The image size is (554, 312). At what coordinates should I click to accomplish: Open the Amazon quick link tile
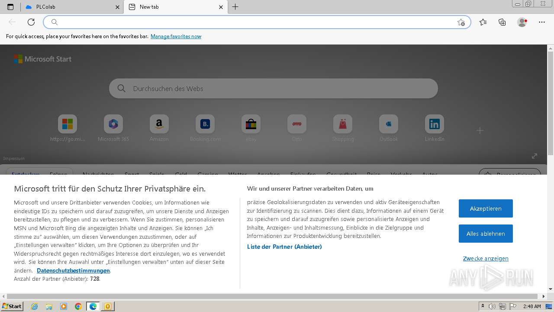pyautogui.click(x=159, y=128)
